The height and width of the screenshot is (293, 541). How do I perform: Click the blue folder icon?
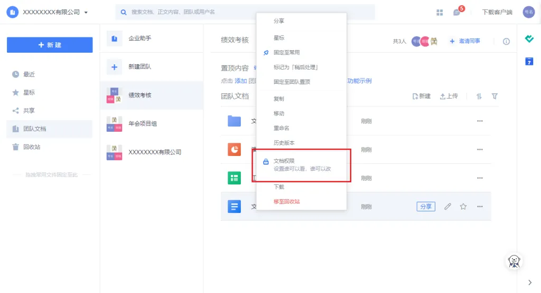click(234, 121)
